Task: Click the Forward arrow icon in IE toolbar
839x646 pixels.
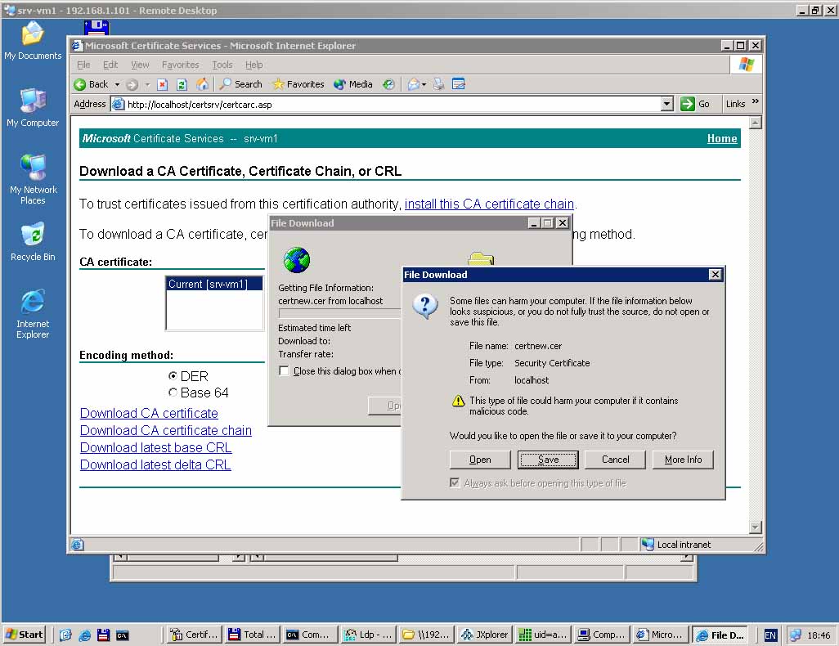Action: 132,84
